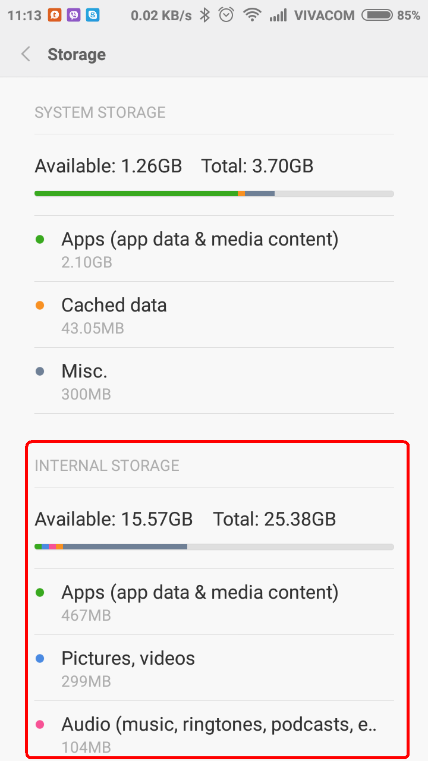This screenshot has height=761, width=428.
Task: Tap the back arrow beside Storage
Action: [26, 55]
